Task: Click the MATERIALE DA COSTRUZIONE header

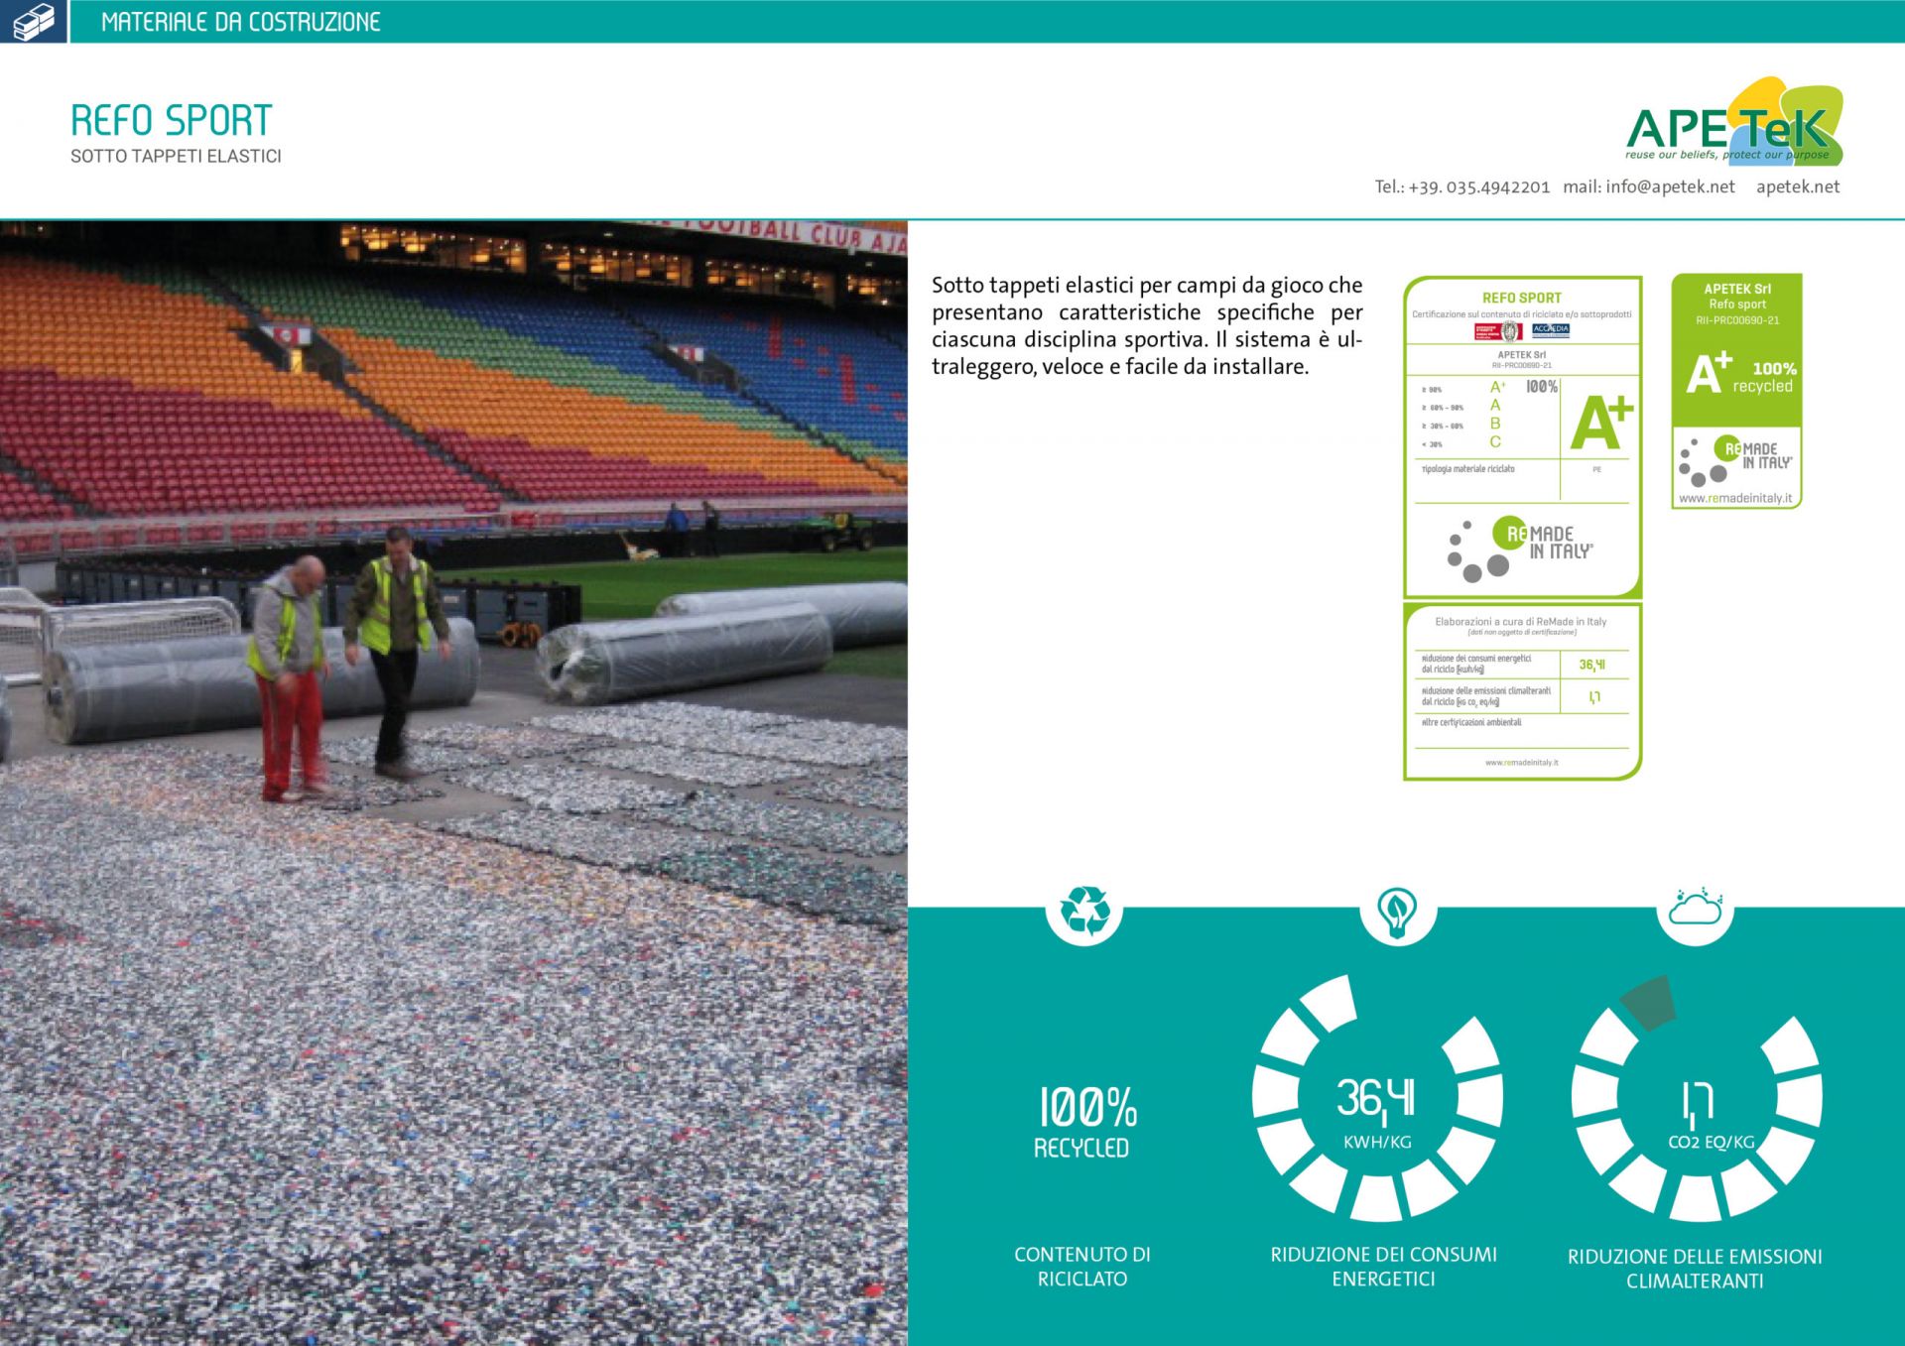Action: 241,22
